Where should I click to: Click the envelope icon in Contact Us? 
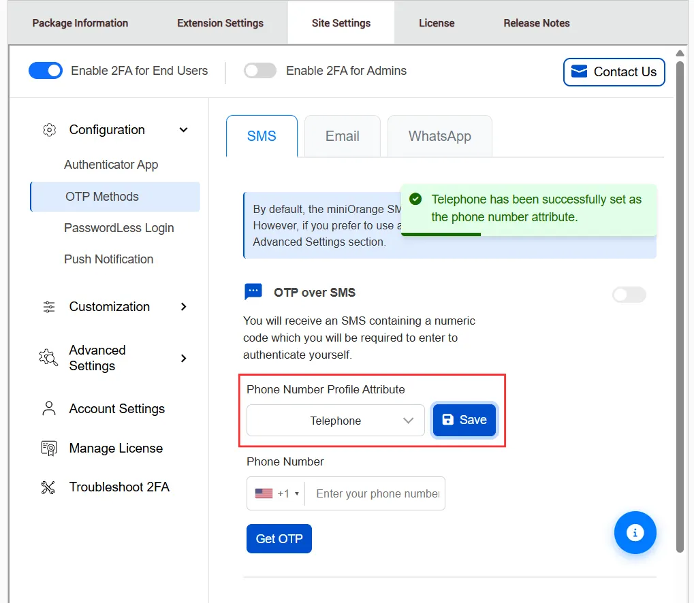(x=578, y=71)
